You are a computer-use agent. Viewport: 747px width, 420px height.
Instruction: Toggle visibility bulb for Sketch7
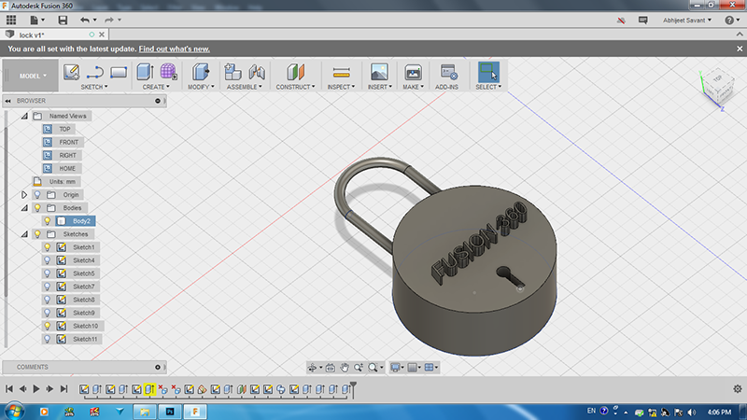[48, 287]
